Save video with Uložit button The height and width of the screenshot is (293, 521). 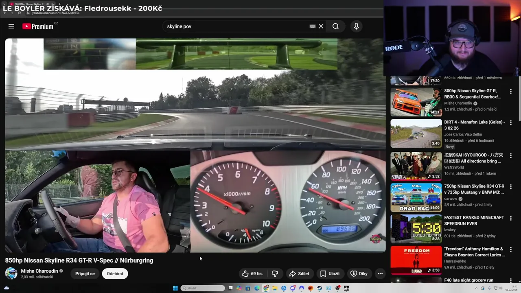[x=330, y=273]
